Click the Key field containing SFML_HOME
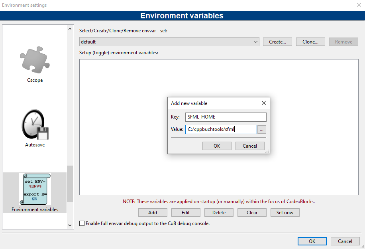 tap(226, 117)
